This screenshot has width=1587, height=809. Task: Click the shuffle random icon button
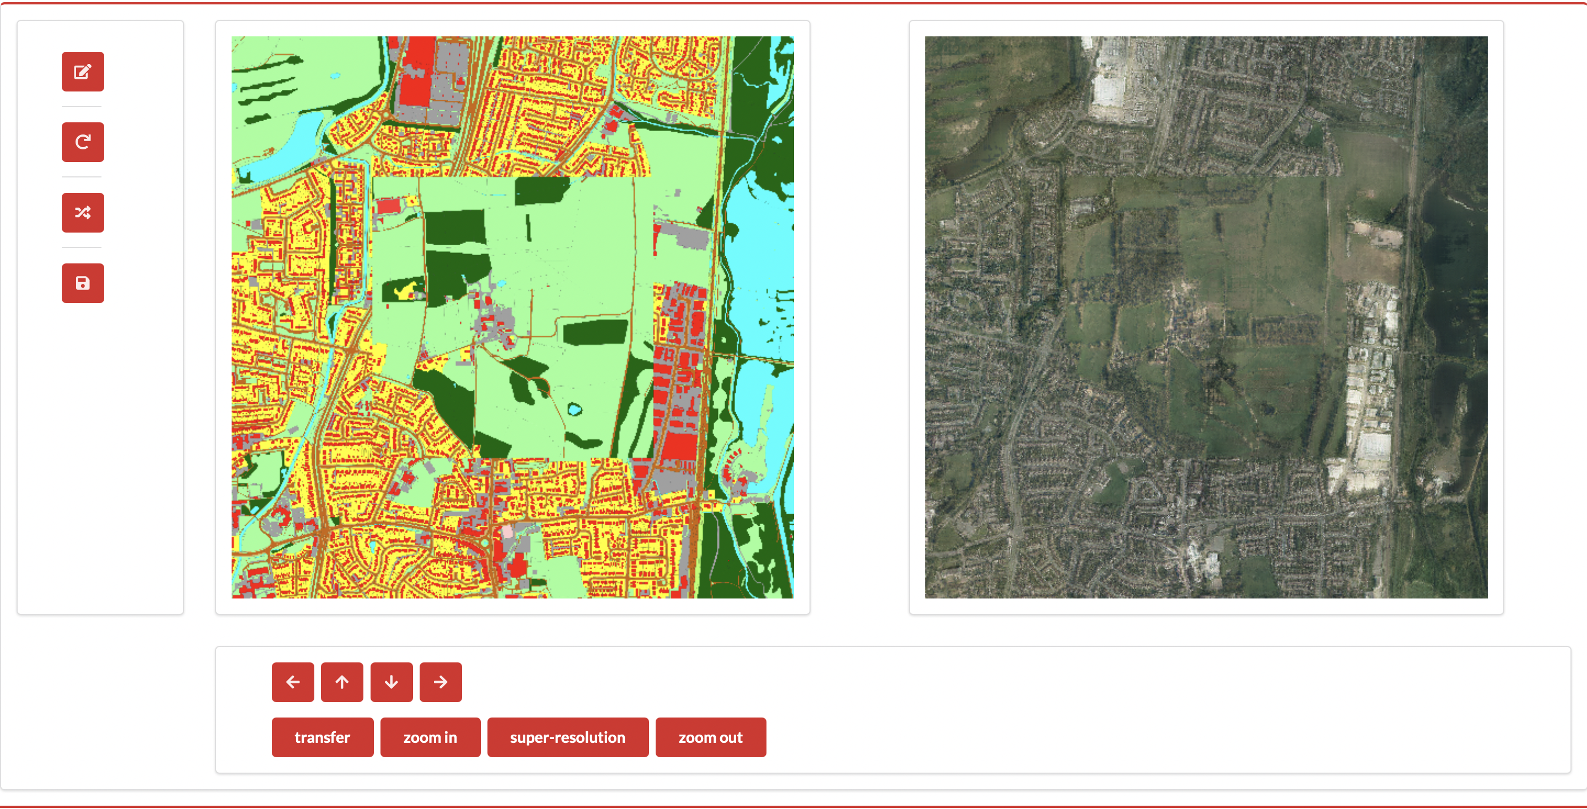click(x=83, y=212)
